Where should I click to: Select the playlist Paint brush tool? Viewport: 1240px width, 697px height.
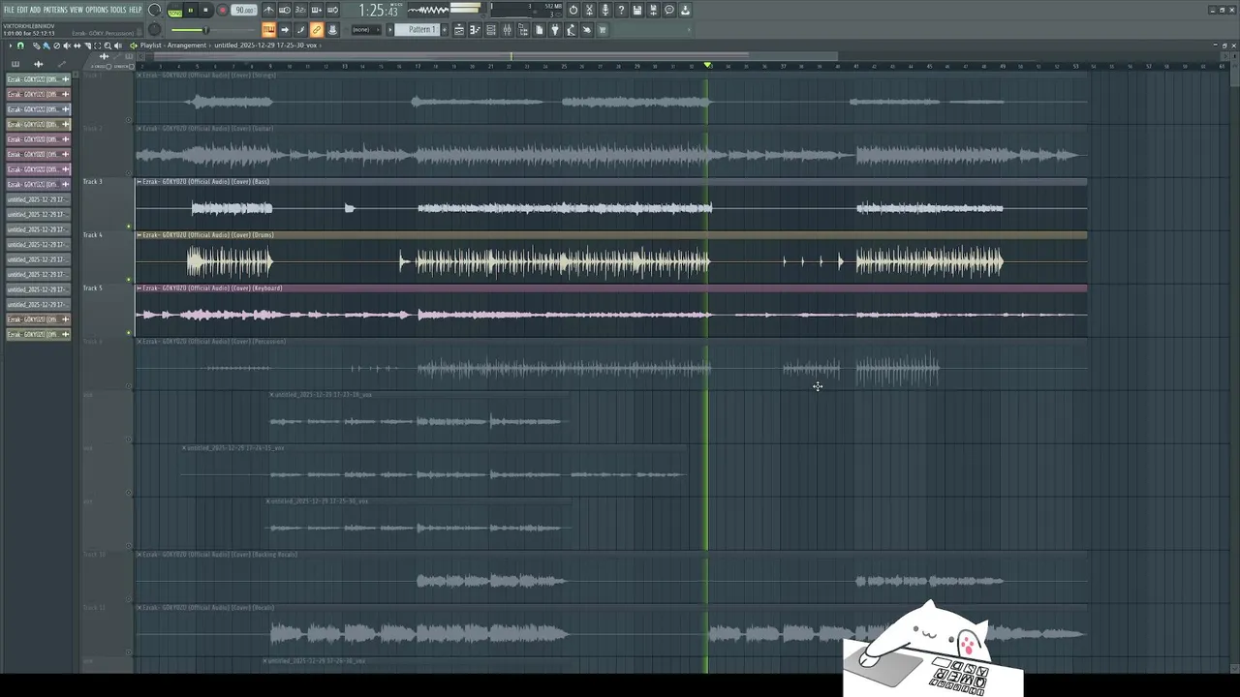coord(46,45)
